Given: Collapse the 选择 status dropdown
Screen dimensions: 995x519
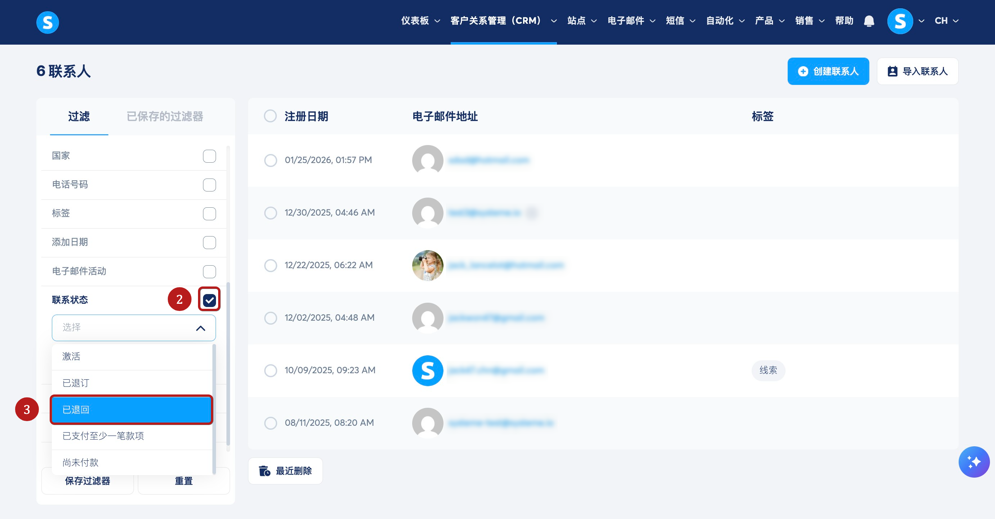Looking at the screenshot, I should coord(201,328).
